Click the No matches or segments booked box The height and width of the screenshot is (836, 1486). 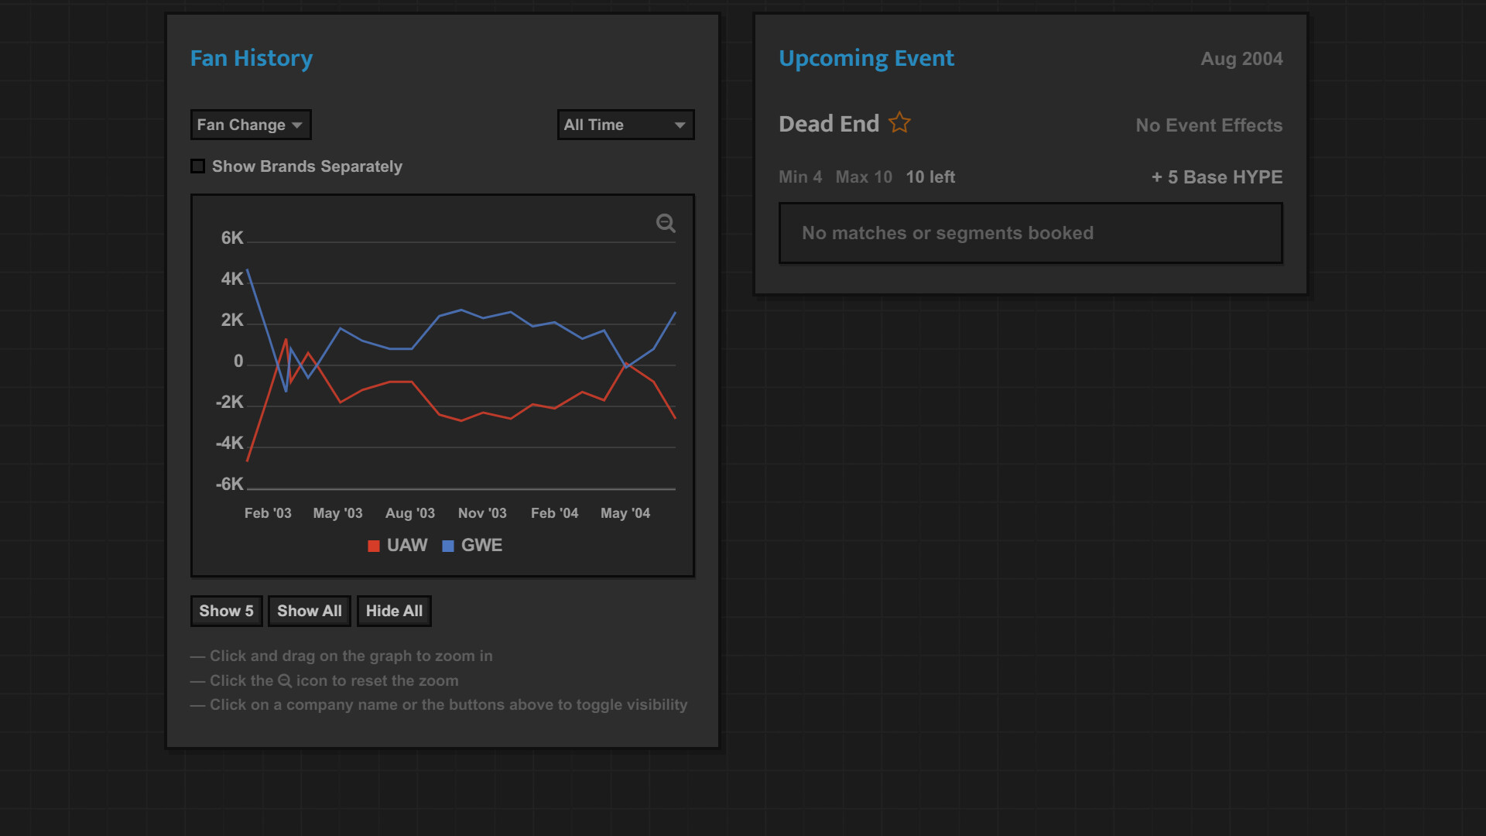point(1030,233)
